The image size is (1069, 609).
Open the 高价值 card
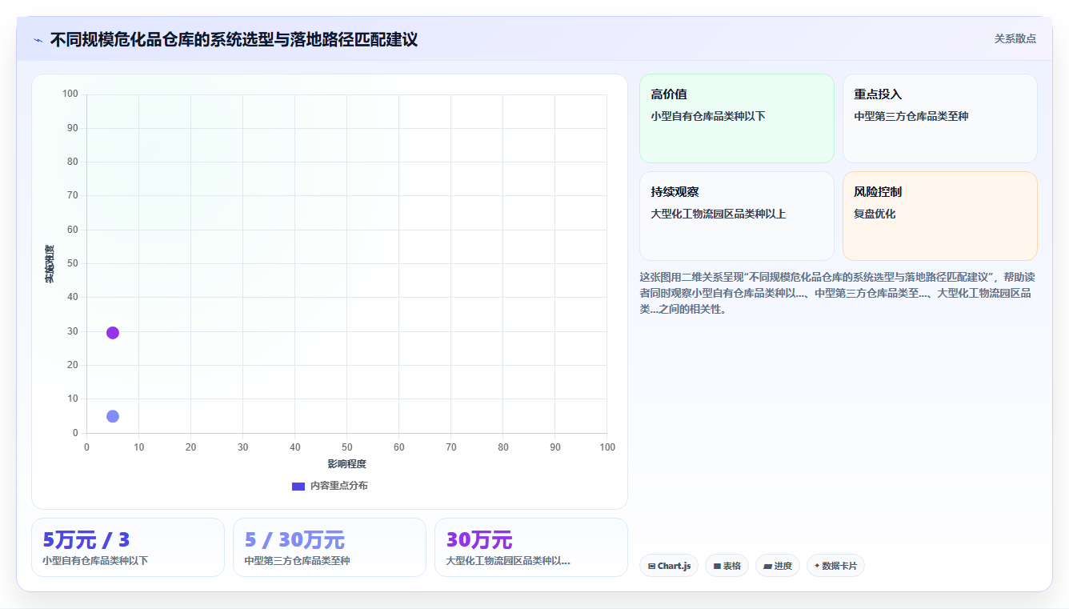pos(737,118)
